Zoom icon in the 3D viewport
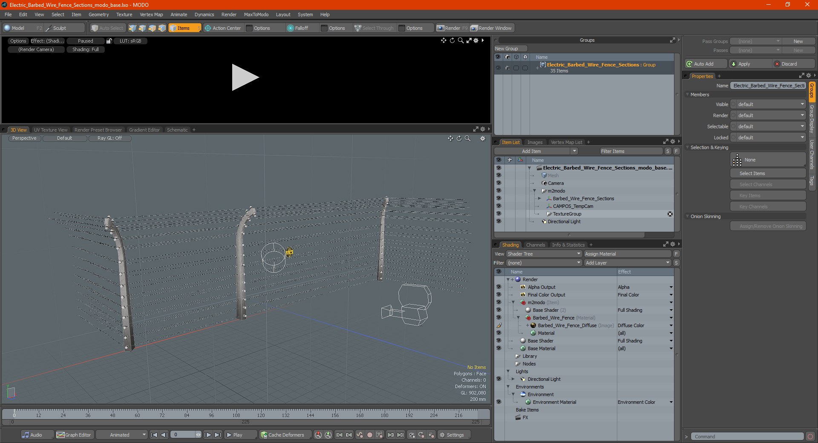 [x=467, y=138]
